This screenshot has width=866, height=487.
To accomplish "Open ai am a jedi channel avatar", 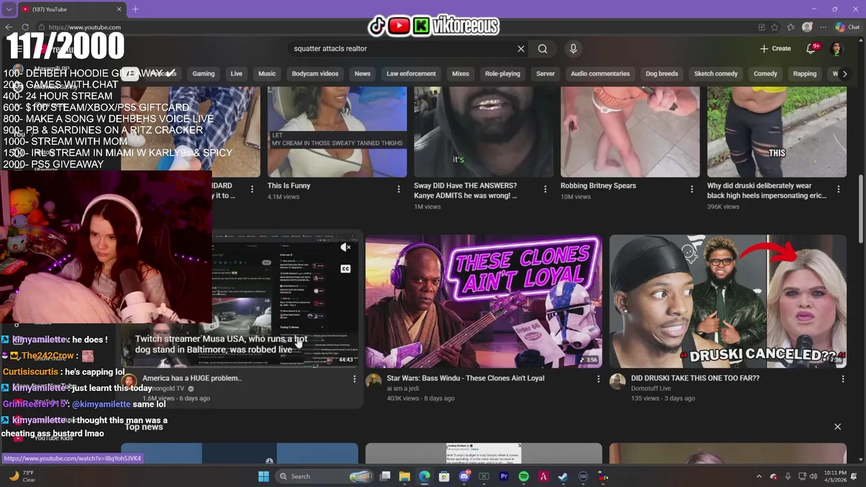I will click(x=373, y=381).
